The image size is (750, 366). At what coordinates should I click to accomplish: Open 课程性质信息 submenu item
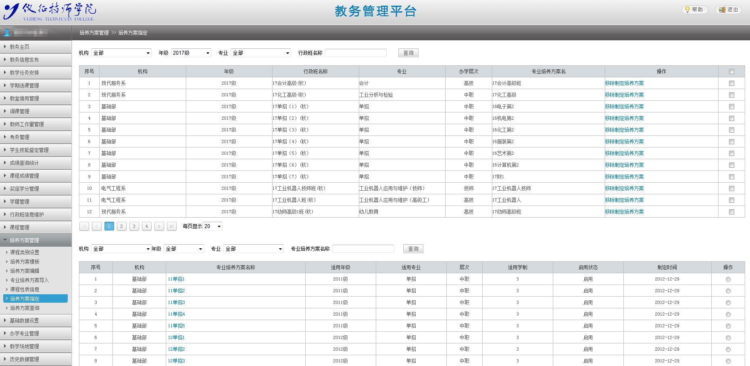point(25,289)
